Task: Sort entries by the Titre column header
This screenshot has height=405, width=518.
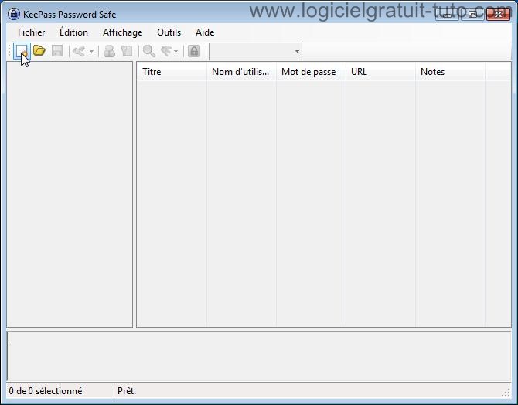Action: click(172, 72)
